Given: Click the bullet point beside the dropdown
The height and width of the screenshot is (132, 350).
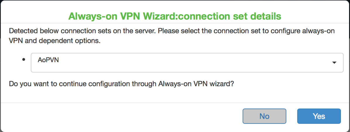Looking at the screenshot, I should tap(24, 59).
